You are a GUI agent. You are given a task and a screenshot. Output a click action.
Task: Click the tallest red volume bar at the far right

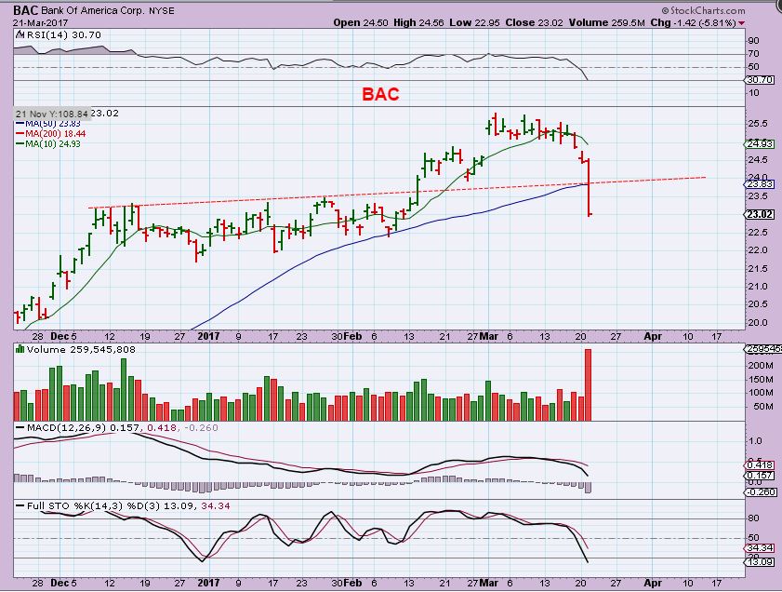click(x=588, y=384)
